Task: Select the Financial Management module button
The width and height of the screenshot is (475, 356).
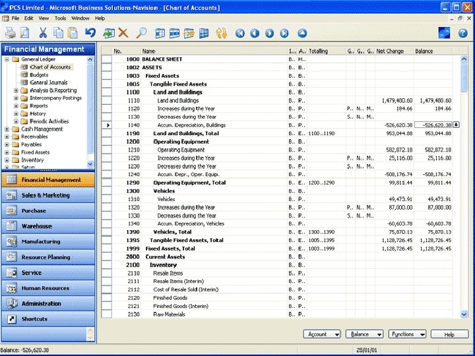Action: click(48, 180)
